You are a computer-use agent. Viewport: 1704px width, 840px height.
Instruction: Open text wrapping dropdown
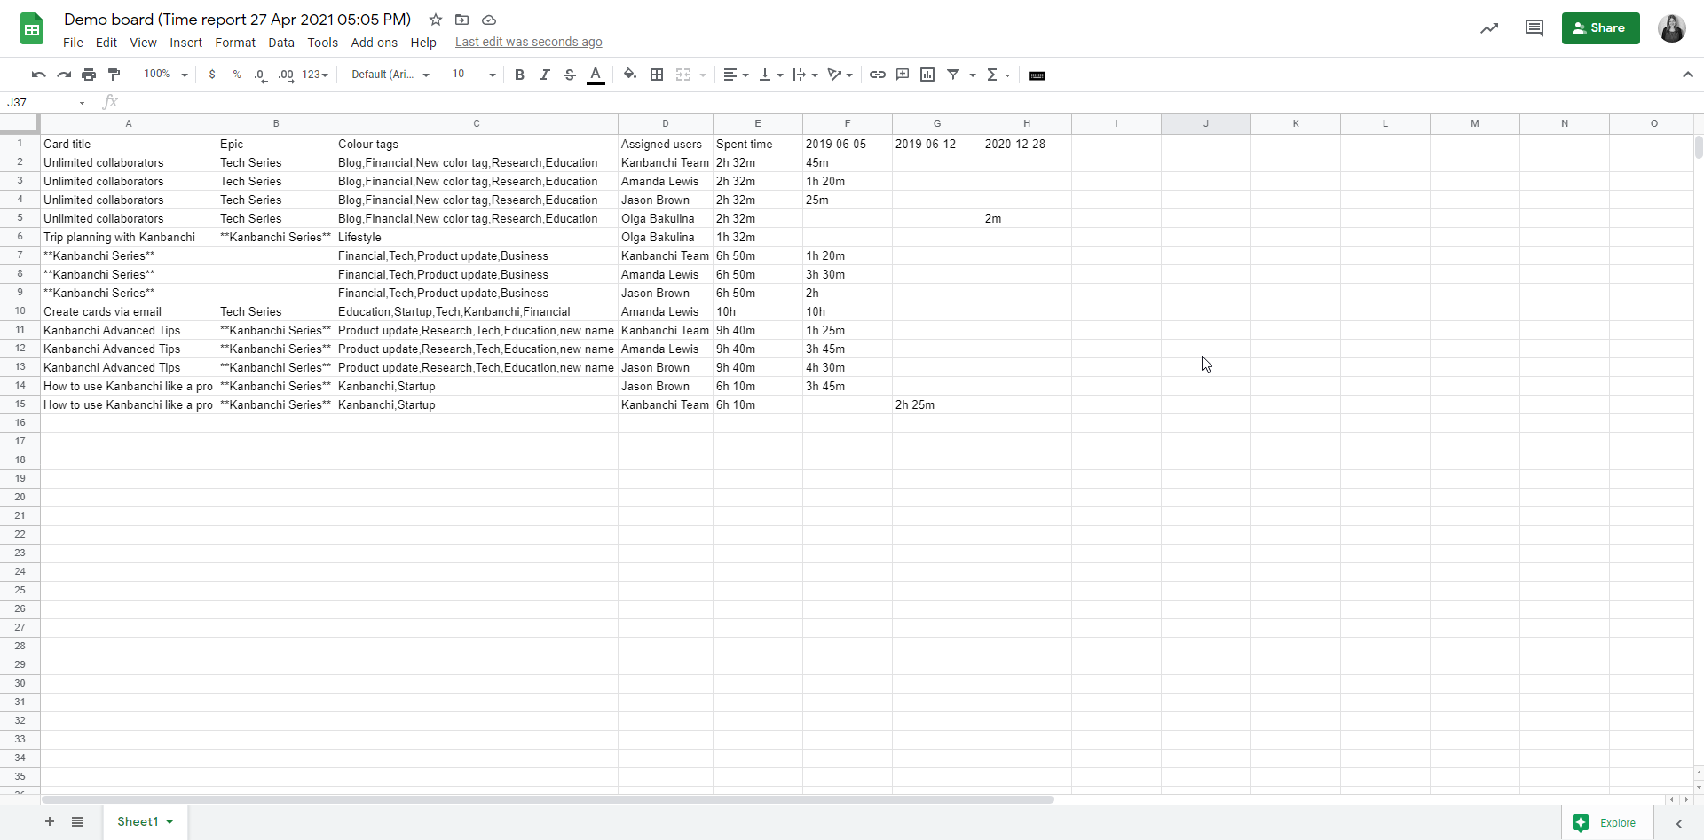point(805,75)
